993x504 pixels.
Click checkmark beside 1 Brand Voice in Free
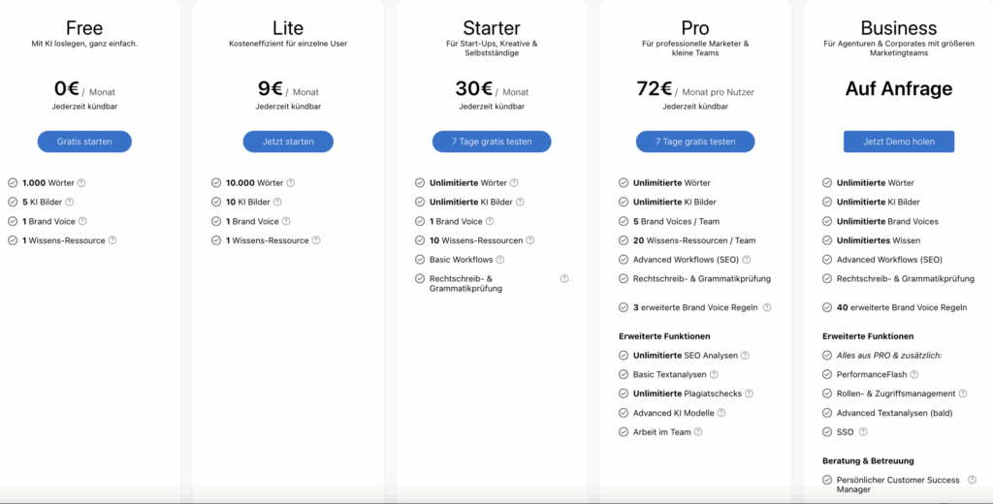(13, 222)
